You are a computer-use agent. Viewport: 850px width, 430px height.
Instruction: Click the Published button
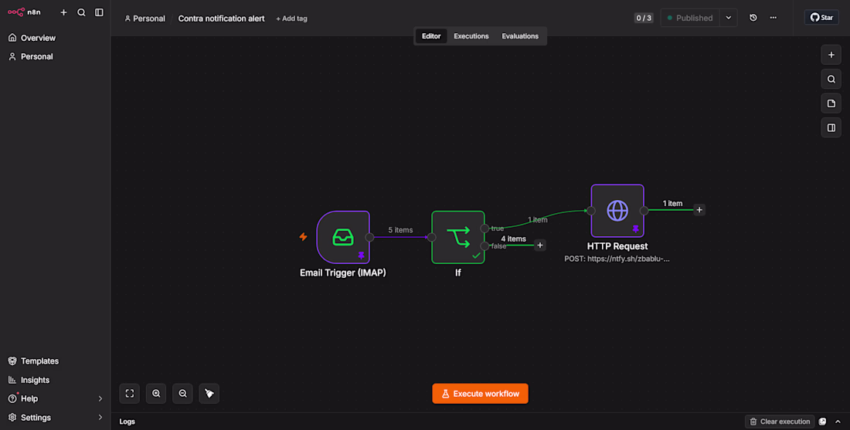tap(690, 18)
